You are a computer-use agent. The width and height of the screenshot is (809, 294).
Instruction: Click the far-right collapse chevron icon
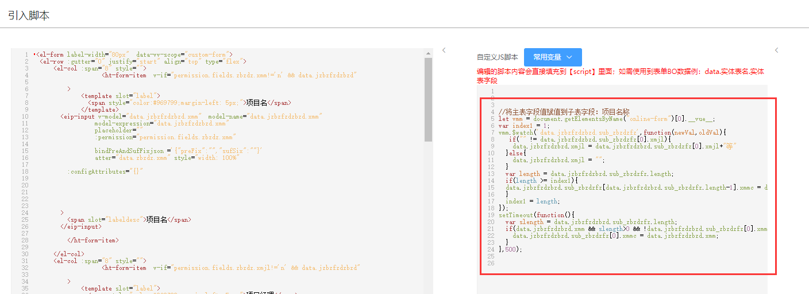pos(776,50)
